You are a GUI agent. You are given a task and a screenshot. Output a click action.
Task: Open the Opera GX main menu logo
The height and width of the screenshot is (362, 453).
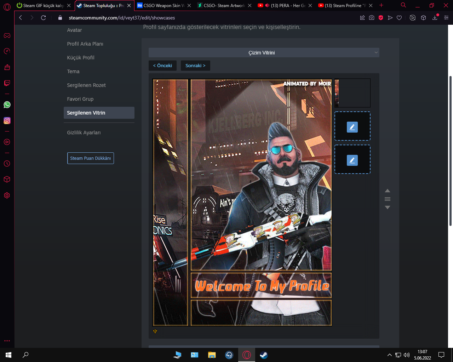7,7
